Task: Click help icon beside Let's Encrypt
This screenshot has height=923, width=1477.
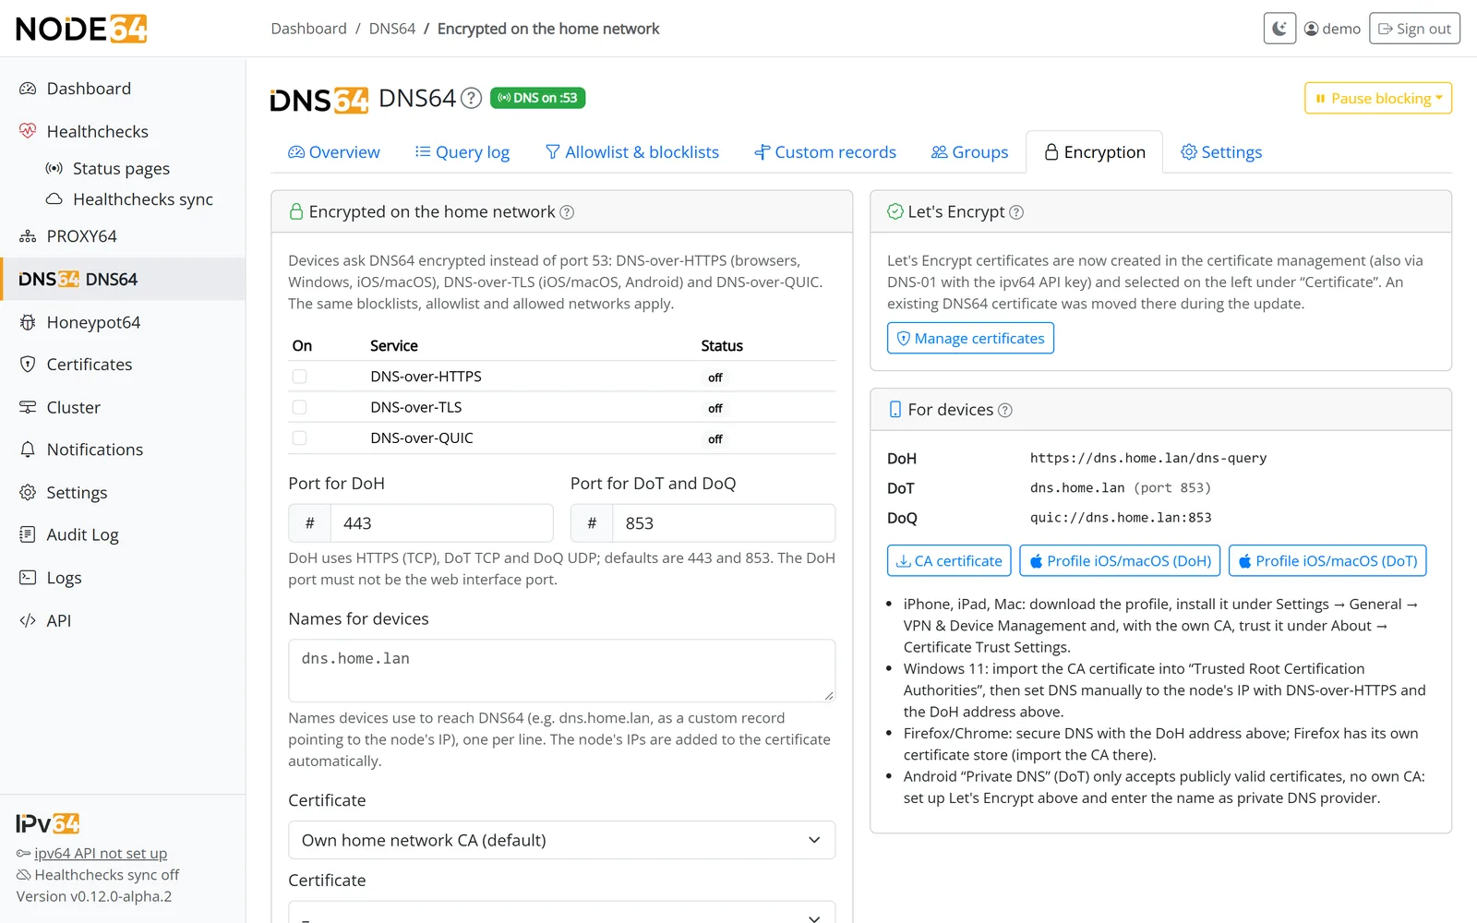Action: [x=1016, y=212]
